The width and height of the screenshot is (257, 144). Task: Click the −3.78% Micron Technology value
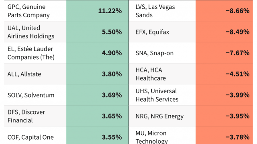237,137
